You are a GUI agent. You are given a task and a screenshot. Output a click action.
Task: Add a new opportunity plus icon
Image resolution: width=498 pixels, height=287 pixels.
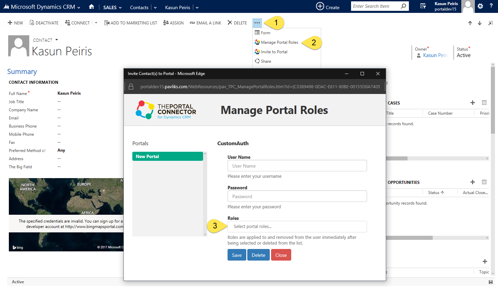pyautogui.click(x=472, y=182)
